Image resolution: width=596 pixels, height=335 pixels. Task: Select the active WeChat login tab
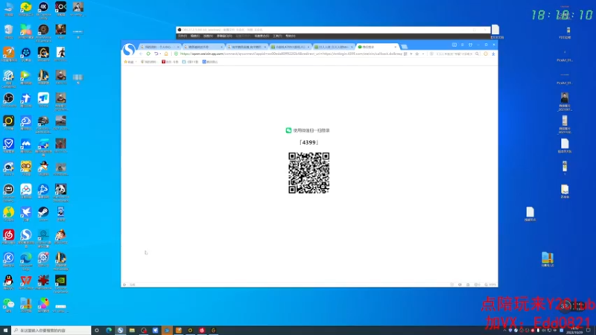tap(376, 47)
